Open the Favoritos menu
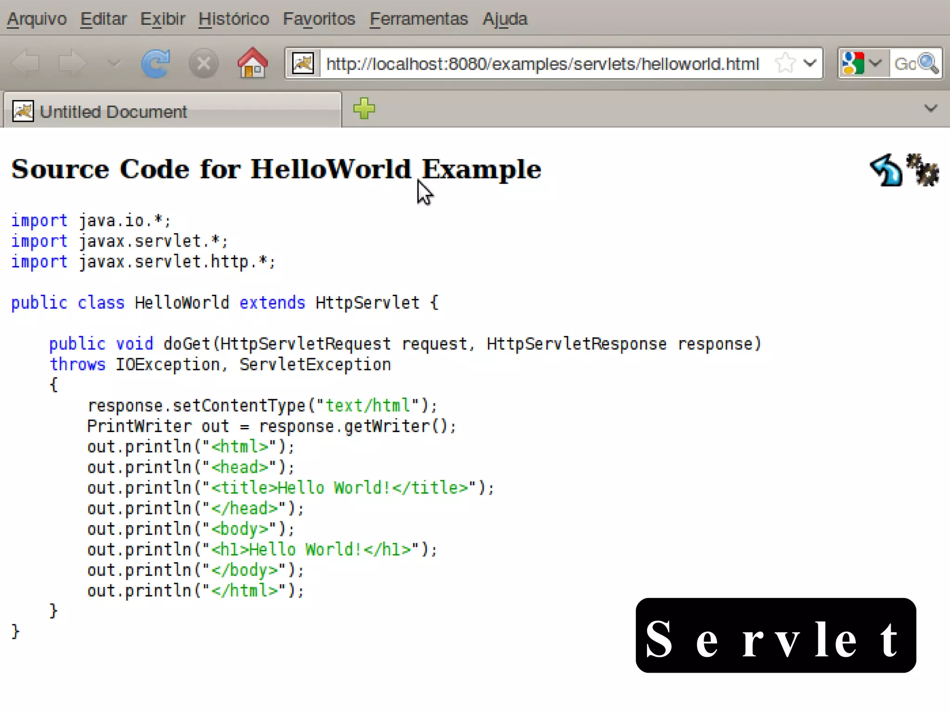 pos(319,19)
